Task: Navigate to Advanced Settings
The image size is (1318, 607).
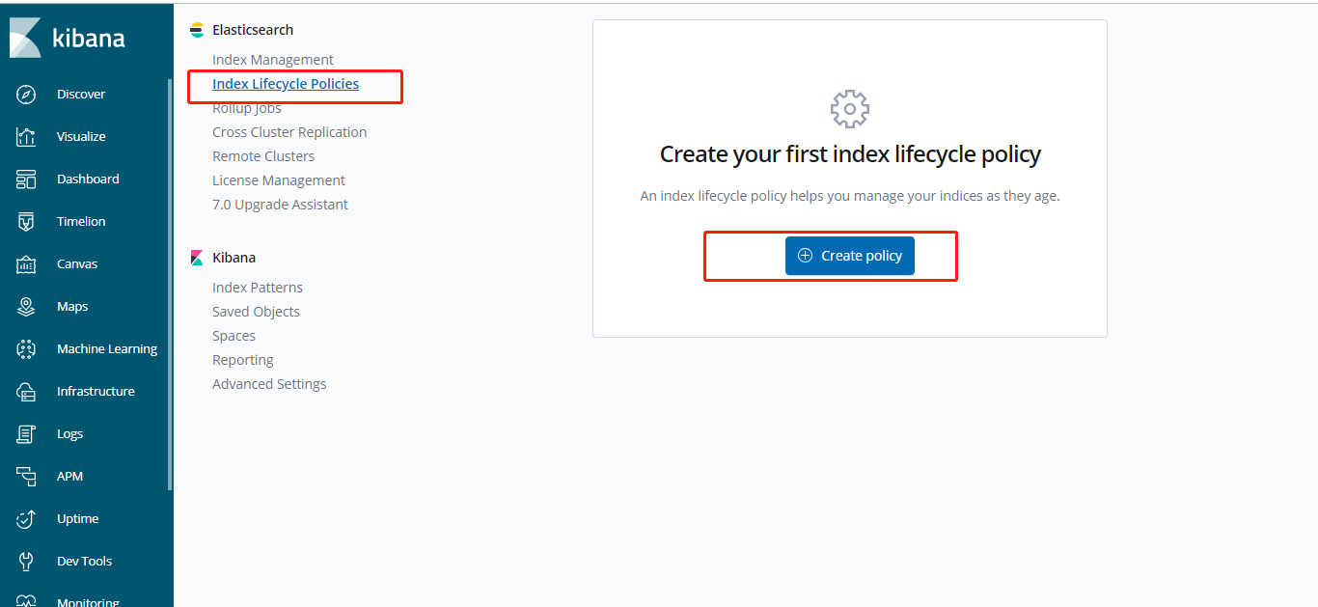Action: point(269,384)
